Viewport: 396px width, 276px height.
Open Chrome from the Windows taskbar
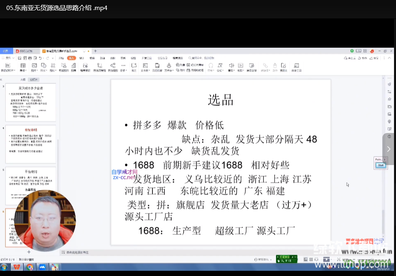(30, 267)
